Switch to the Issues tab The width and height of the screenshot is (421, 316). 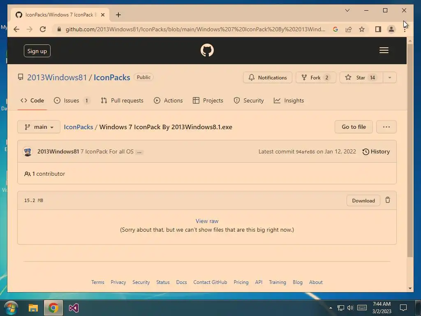pyautogui.click(x=72, y=100)
